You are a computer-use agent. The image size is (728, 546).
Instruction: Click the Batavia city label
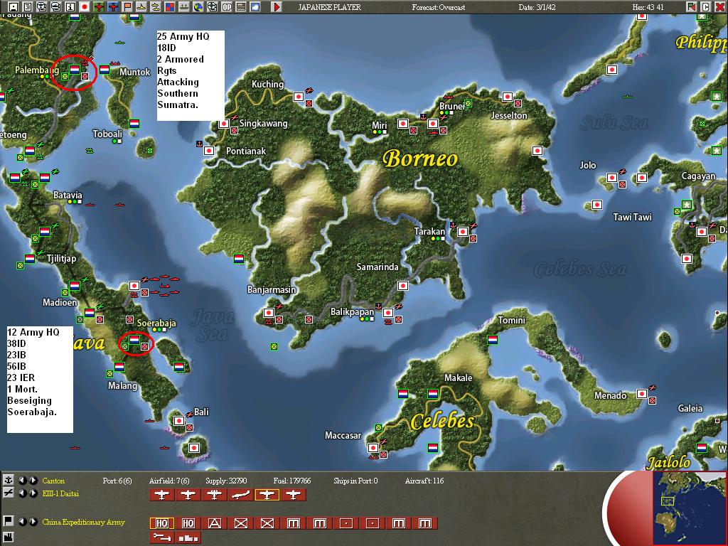(68, 195)
